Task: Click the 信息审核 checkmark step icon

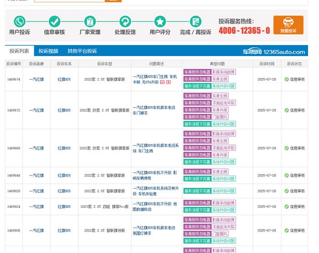Action: 55,21
